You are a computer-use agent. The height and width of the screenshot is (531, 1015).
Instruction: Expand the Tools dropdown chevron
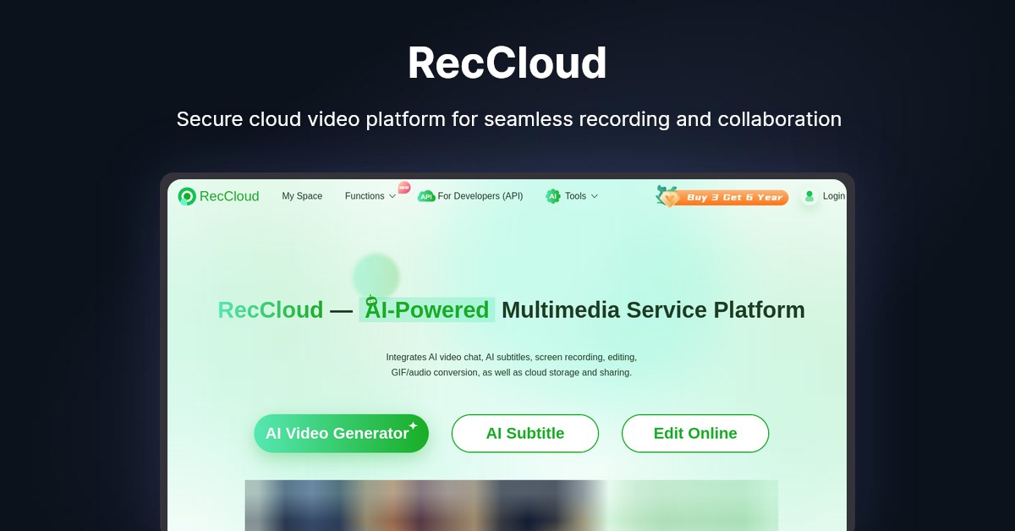click(594, 196)
